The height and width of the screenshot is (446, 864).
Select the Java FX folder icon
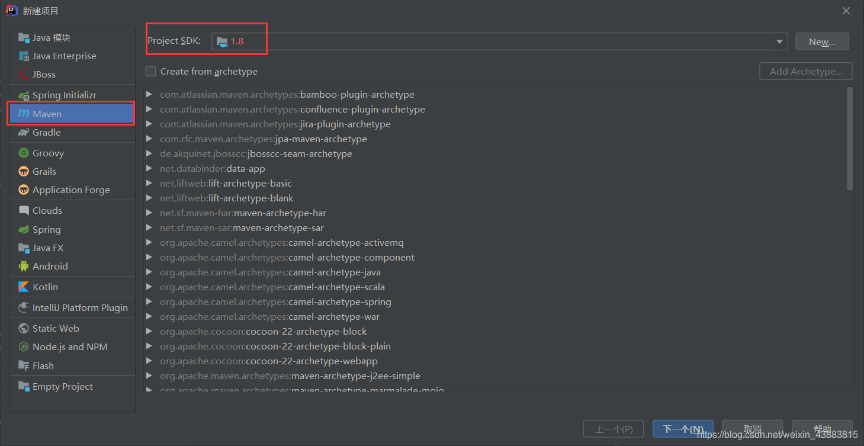click(24, 248)
